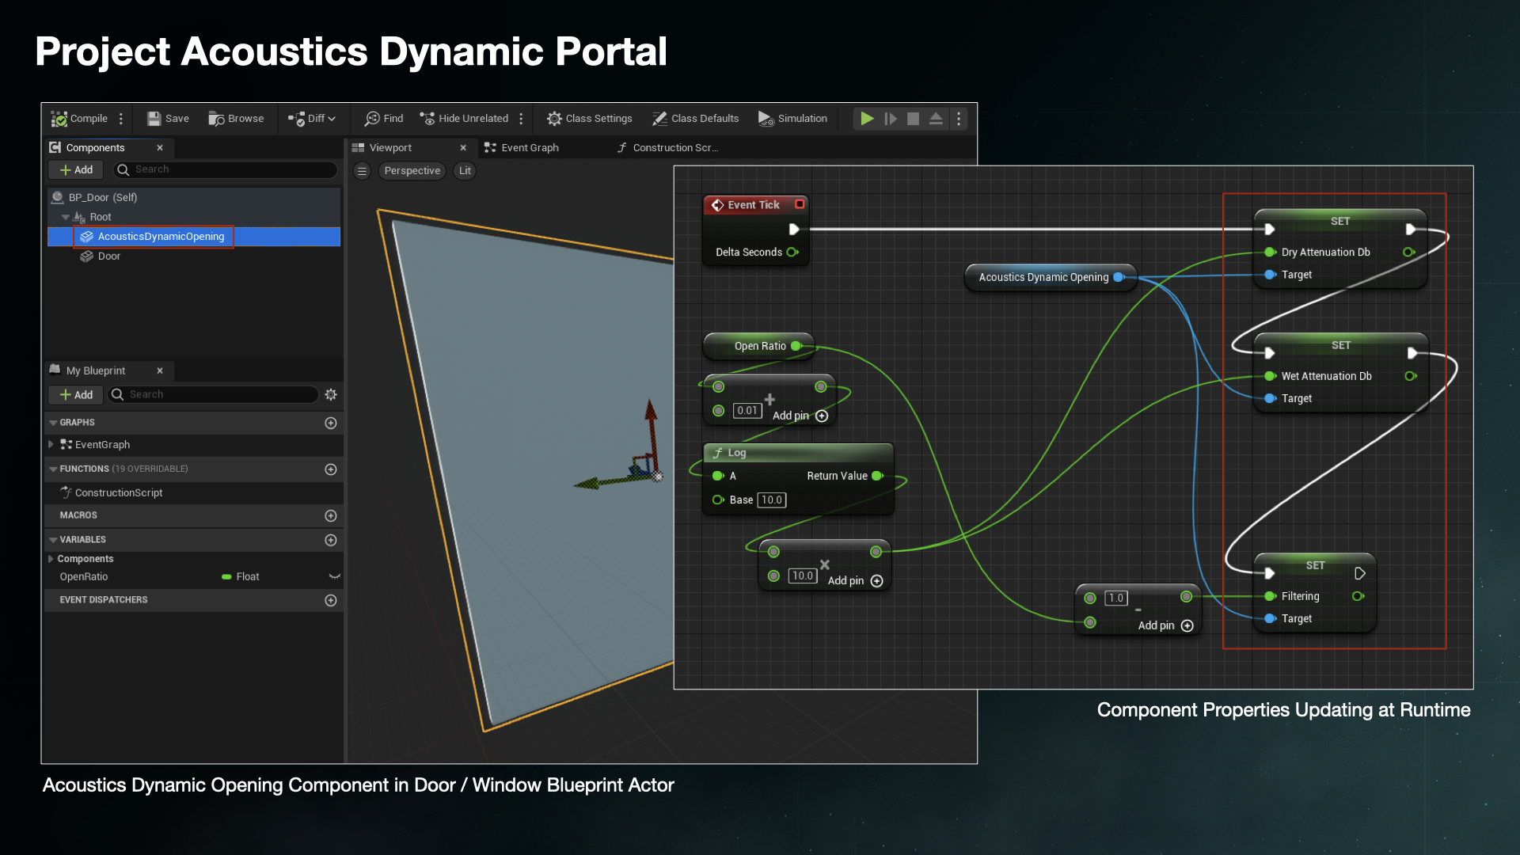
Task: Click Browse in the toolbar
Action: [236, 119]
